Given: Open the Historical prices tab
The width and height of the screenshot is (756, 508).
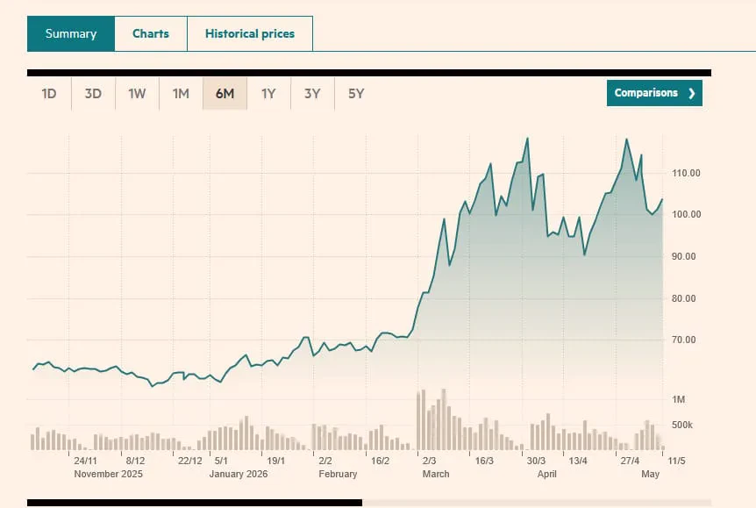Looking at the screenshot, I should click(x=250, y=33).
